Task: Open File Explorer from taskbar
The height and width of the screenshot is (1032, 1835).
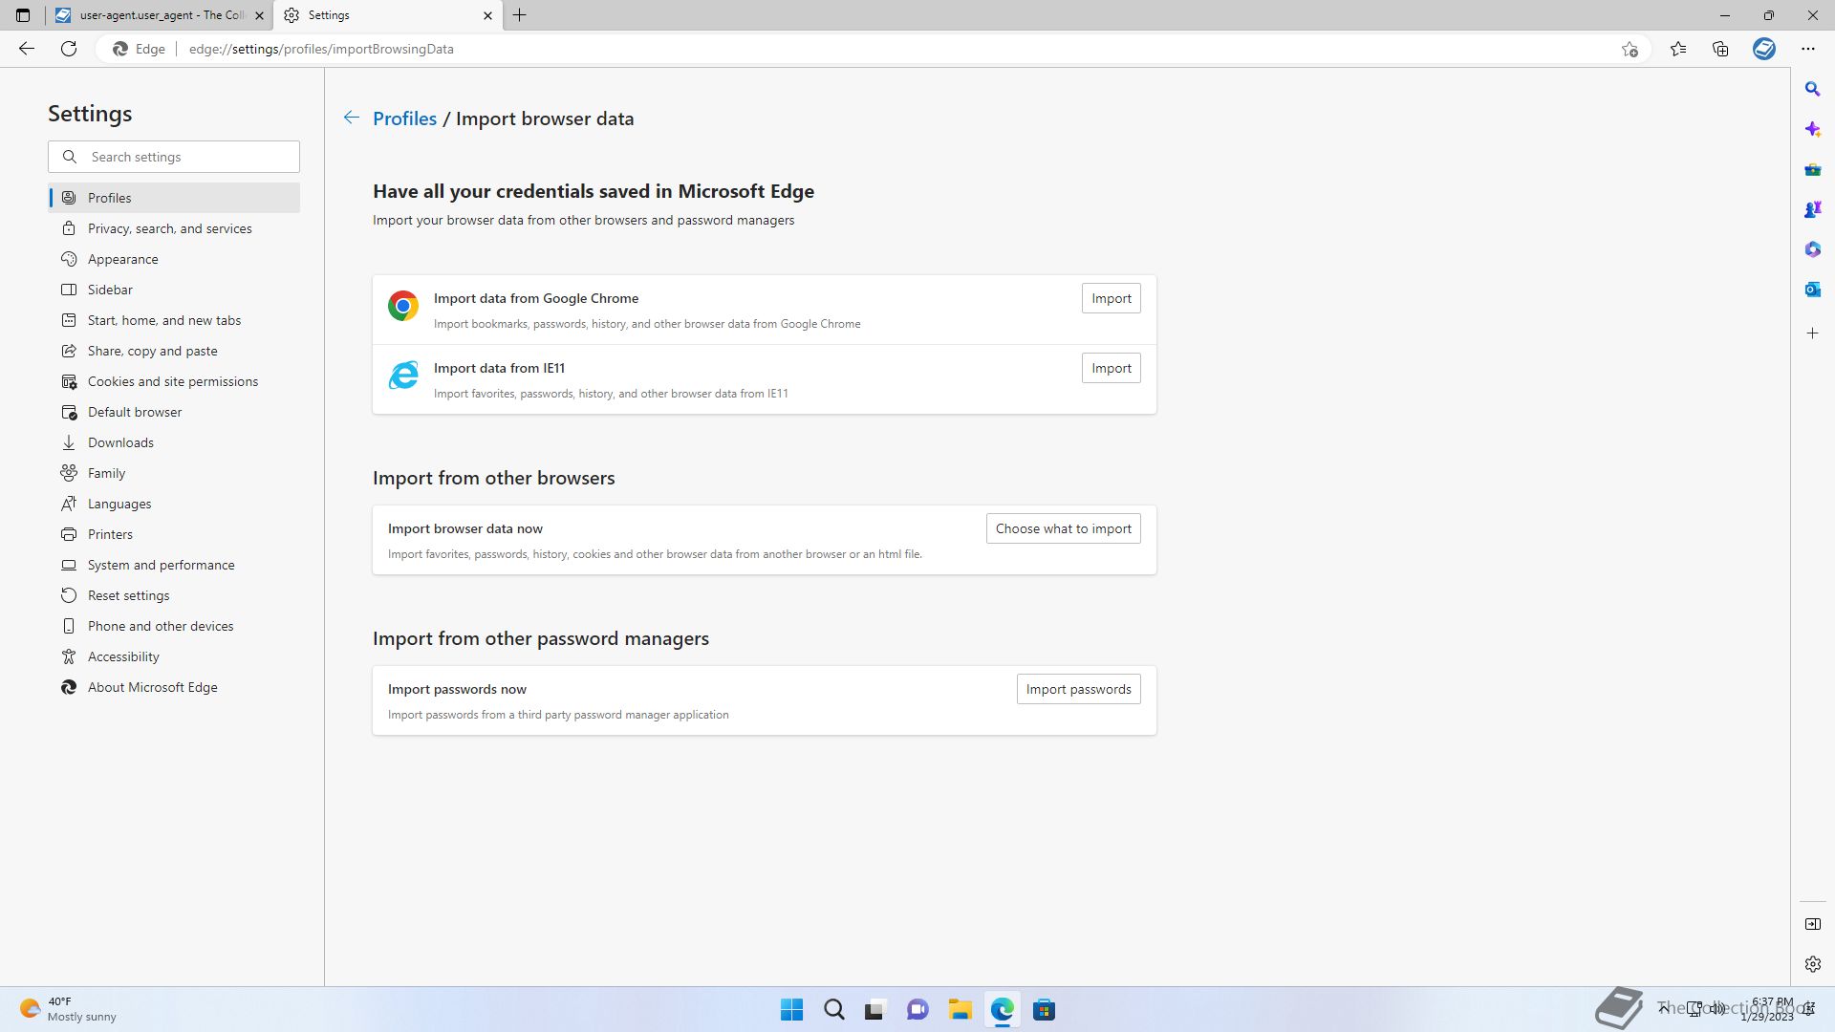Action: [x=960, y=1010]
